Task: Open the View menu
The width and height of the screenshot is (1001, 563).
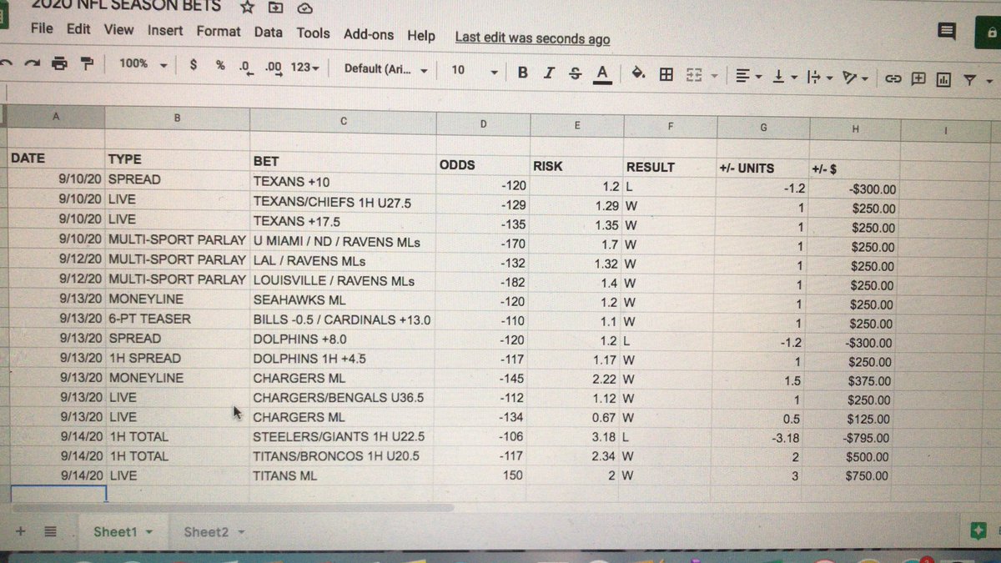Action: [x=118, y=29]
